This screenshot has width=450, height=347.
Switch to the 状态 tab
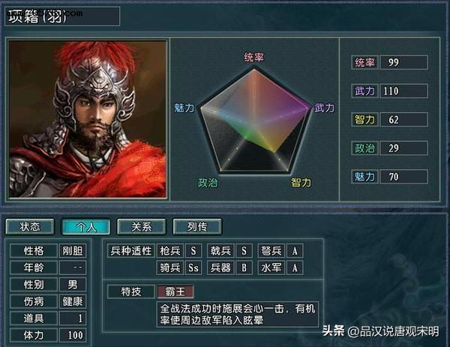pyautogui.click(x=30, y=226)
